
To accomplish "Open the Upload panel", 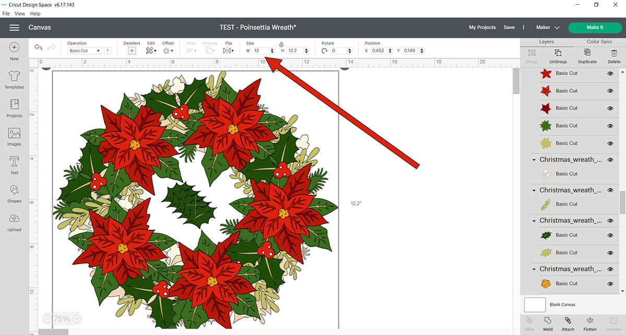I will click(x=14, y=222).
